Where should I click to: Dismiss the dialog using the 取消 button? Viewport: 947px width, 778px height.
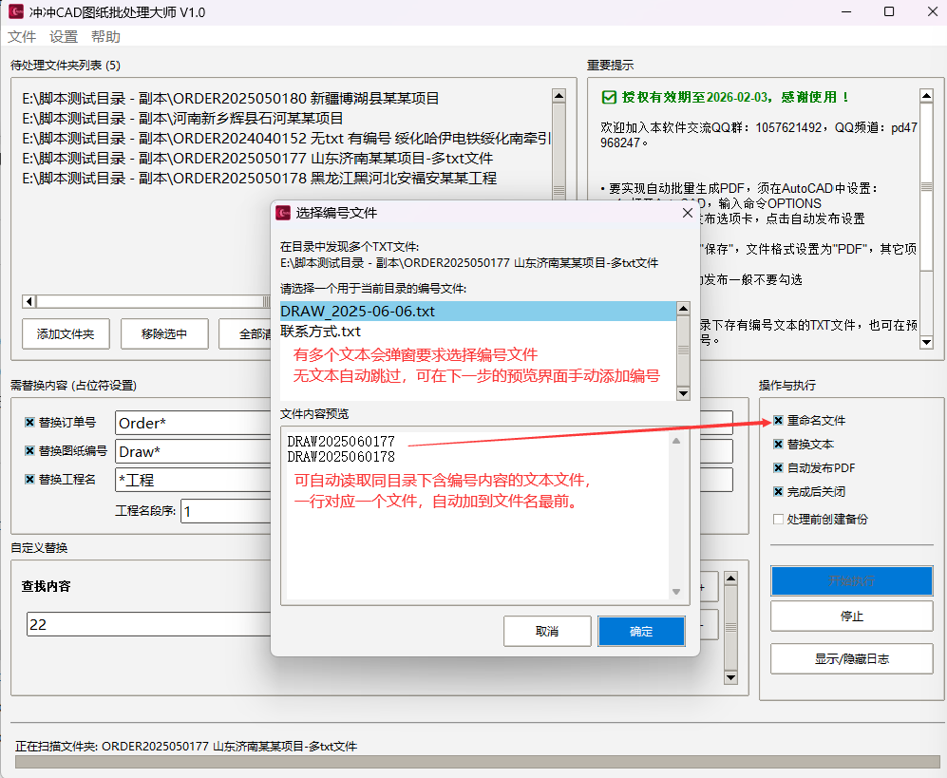click(547, 631)
